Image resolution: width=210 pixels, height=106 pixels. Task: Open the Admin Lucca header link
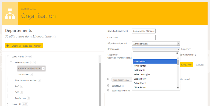point(29,9)
